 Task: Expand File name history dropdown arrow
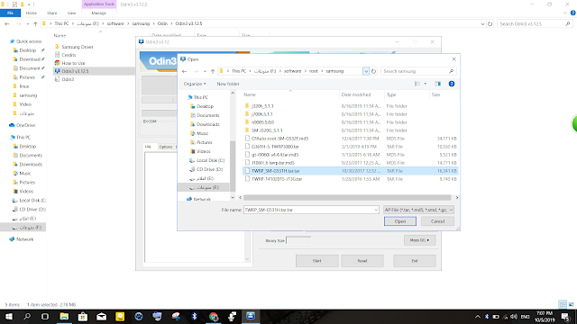pyautogui.click(x=376, y=210)
